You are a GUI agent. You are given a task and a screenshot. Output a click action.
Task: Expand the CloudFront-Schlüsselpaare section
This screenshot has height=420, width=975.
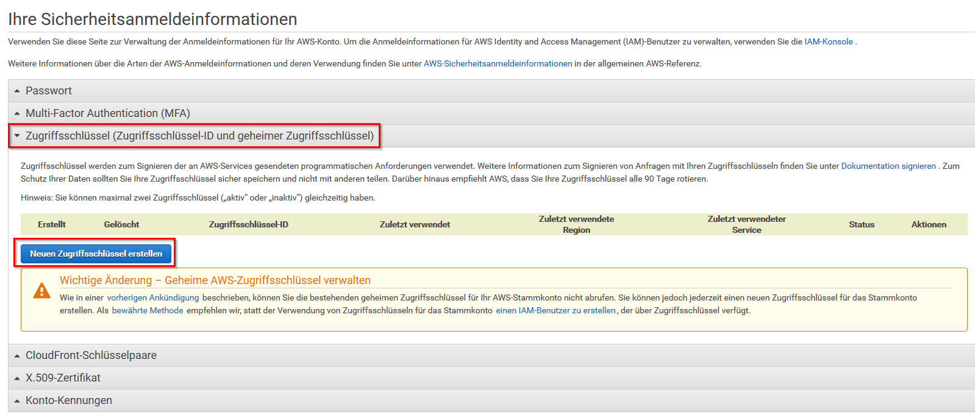[x=91, y=355]
